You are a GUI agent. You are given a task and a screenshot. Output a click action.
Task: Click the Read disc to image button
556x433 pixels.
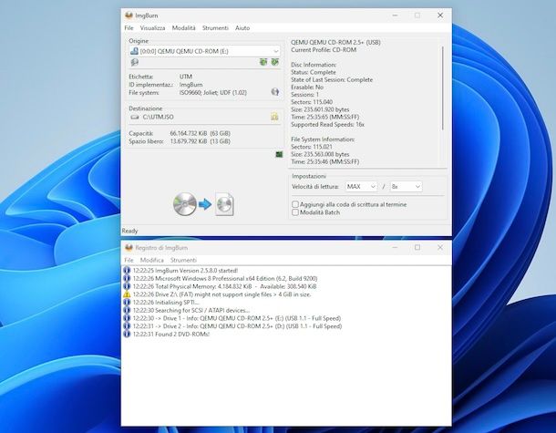[205, 203]
